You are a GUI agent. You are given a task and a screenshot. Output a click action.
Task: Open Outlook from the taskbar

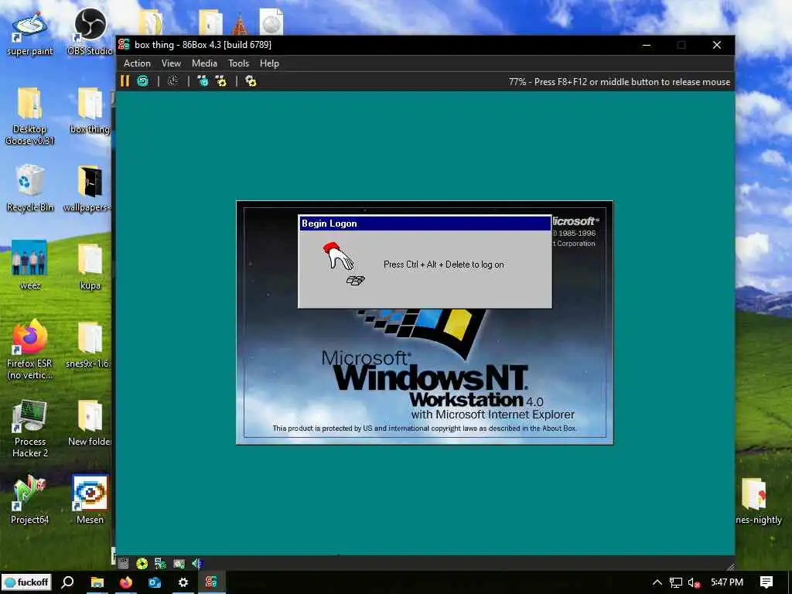[x=155, y=582]
